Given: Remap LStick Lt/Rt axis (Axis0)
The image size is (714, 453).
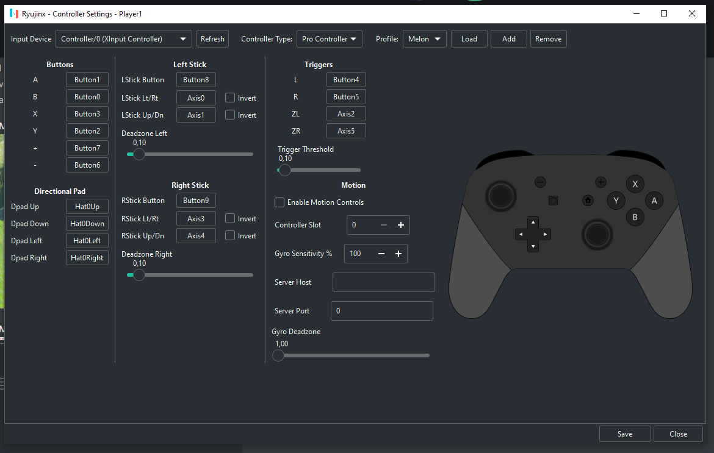Looking at the screenshot, I should point(196,98).
